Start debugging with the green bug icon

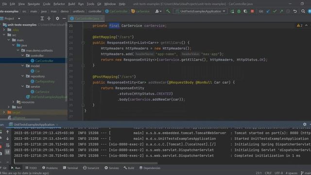[x=239, y=11]
